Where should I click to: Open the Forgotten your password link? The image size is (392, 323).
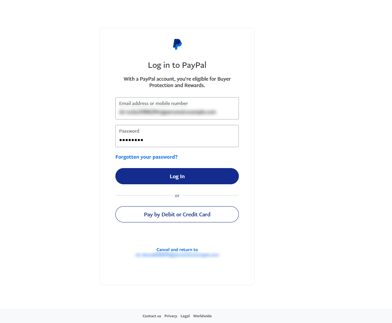(146, 157)
